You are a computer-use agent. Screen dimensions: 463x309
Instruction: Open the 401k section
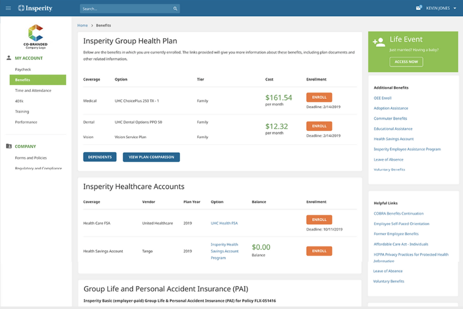(x=19, y=101)
